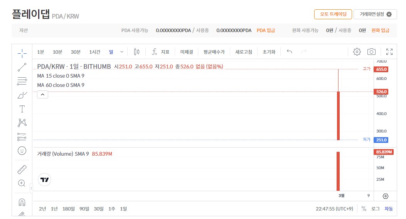406x219 pixels.
Task: Toggle 미체결 open orders display
Action: tap(187, 52)
